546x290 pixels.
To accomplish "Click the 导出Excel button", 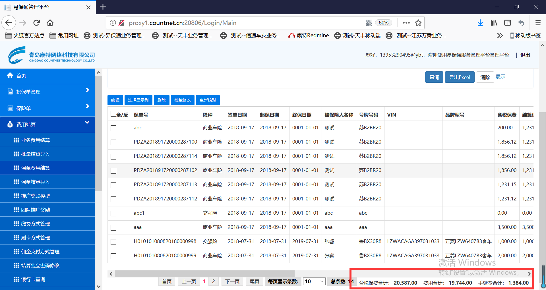I will pyautogui.click(x=459, y=77).
